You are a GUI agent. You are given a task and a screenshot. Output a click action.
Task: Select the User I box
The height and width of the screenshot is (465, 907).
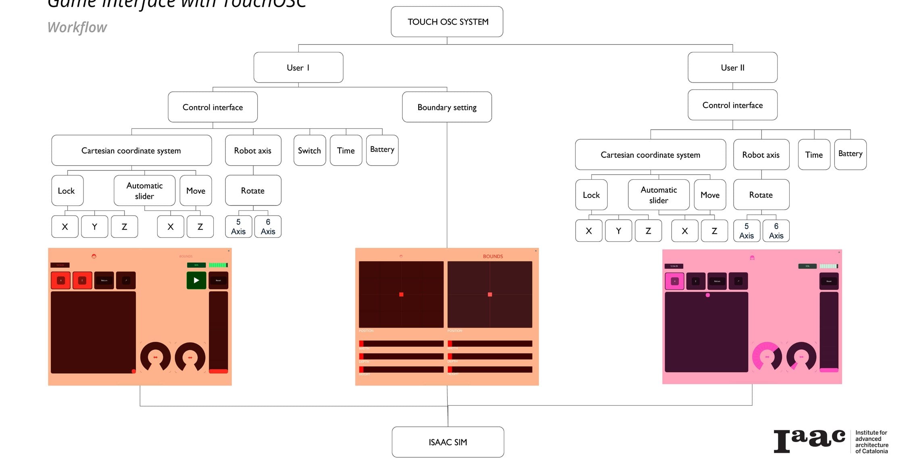[x=298, y=67]
